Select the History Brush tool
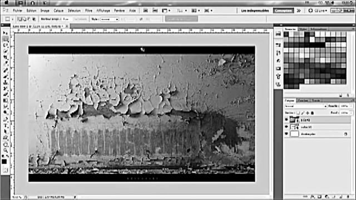 click(5, 88)
